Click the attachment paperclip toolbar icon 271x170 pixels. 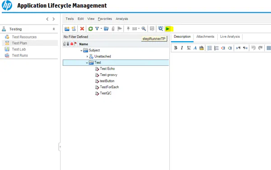tap(113, 29)
